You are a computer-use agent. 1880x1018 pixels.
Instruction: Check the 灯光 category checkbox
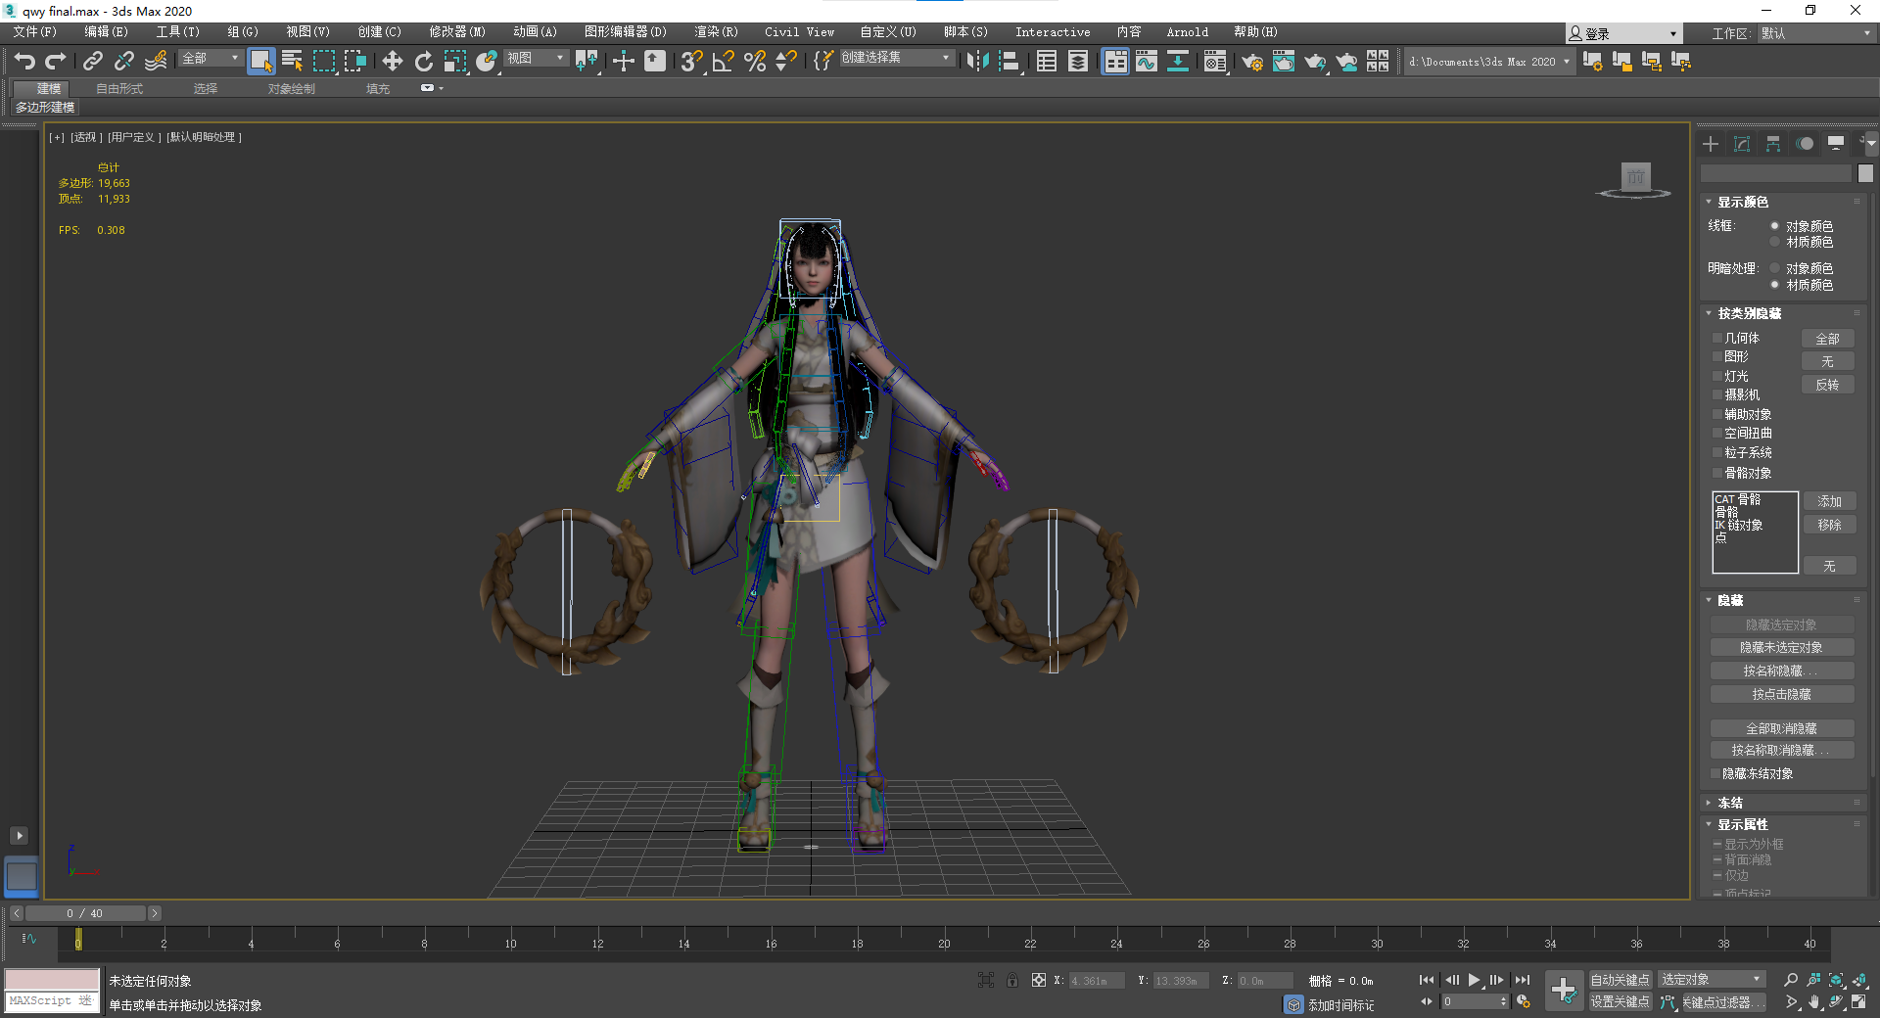pos(1716,377)
